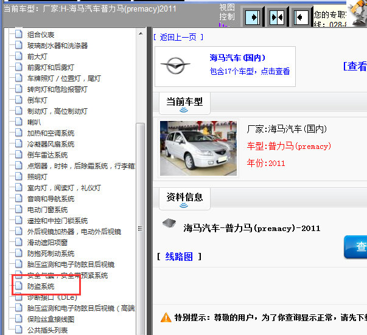Open 保险丝盒接线图 entry
Image resolution: width=367 pixels, height=335 pixels.
[x=51, y=319]
